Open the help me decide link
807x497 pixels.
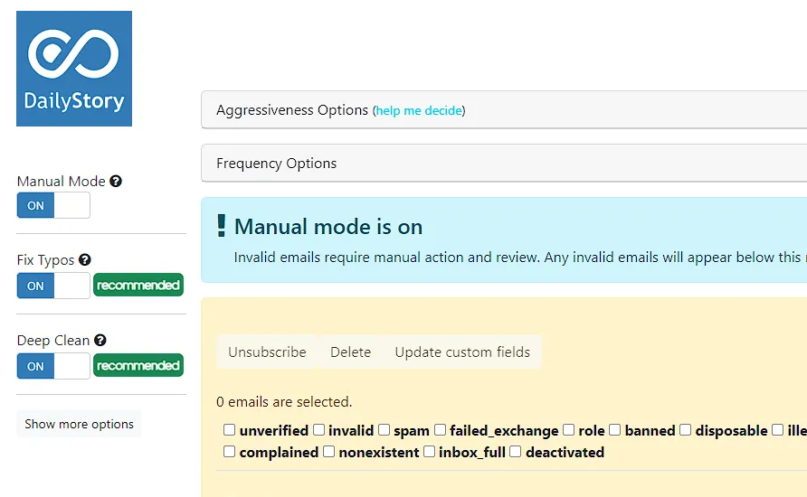coord(419,110)
